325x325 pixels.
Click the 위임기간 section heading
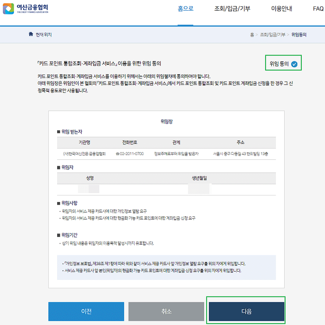[67, 235]
